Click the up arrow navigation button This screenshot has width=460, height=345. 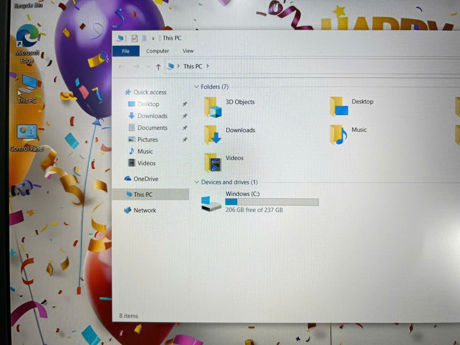click(x=158, y=67)
